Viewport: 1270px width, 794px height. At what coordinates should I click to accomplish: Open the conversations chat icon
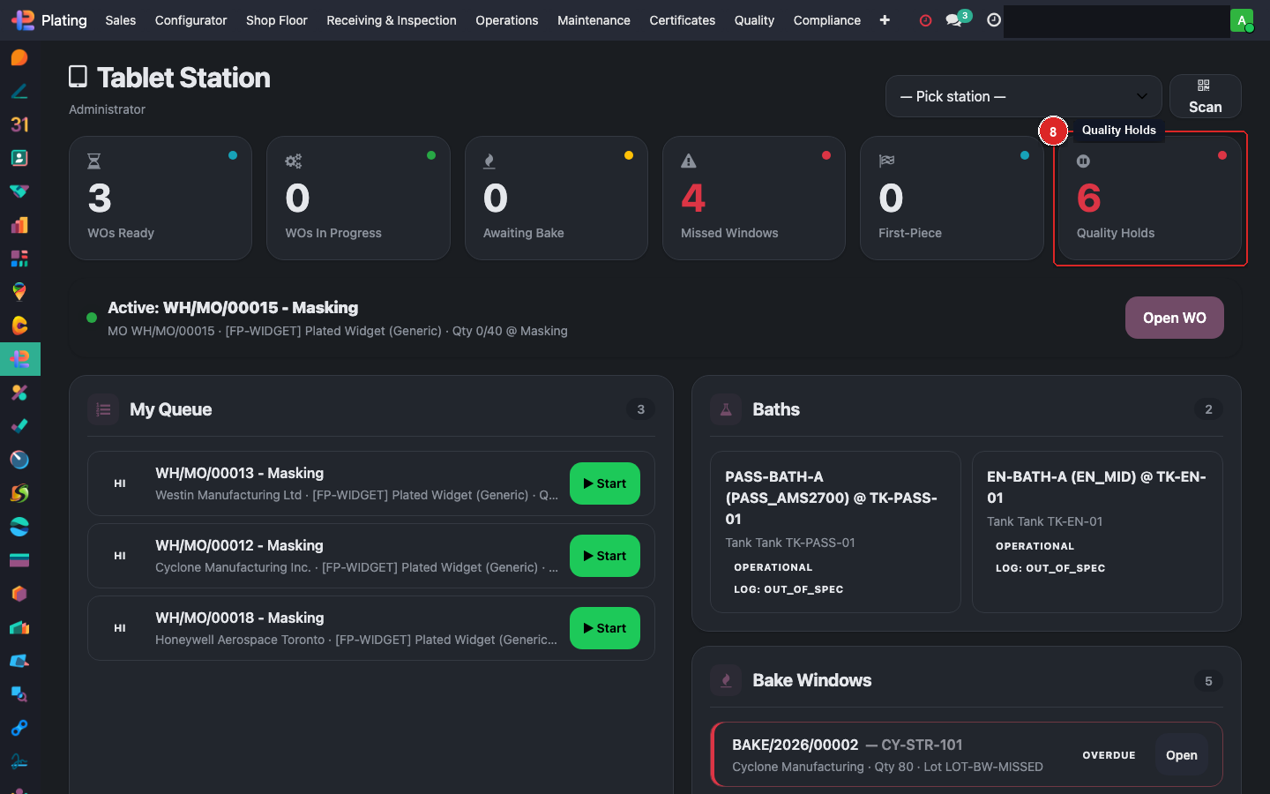pyautogui.click(x=954, y=20)
